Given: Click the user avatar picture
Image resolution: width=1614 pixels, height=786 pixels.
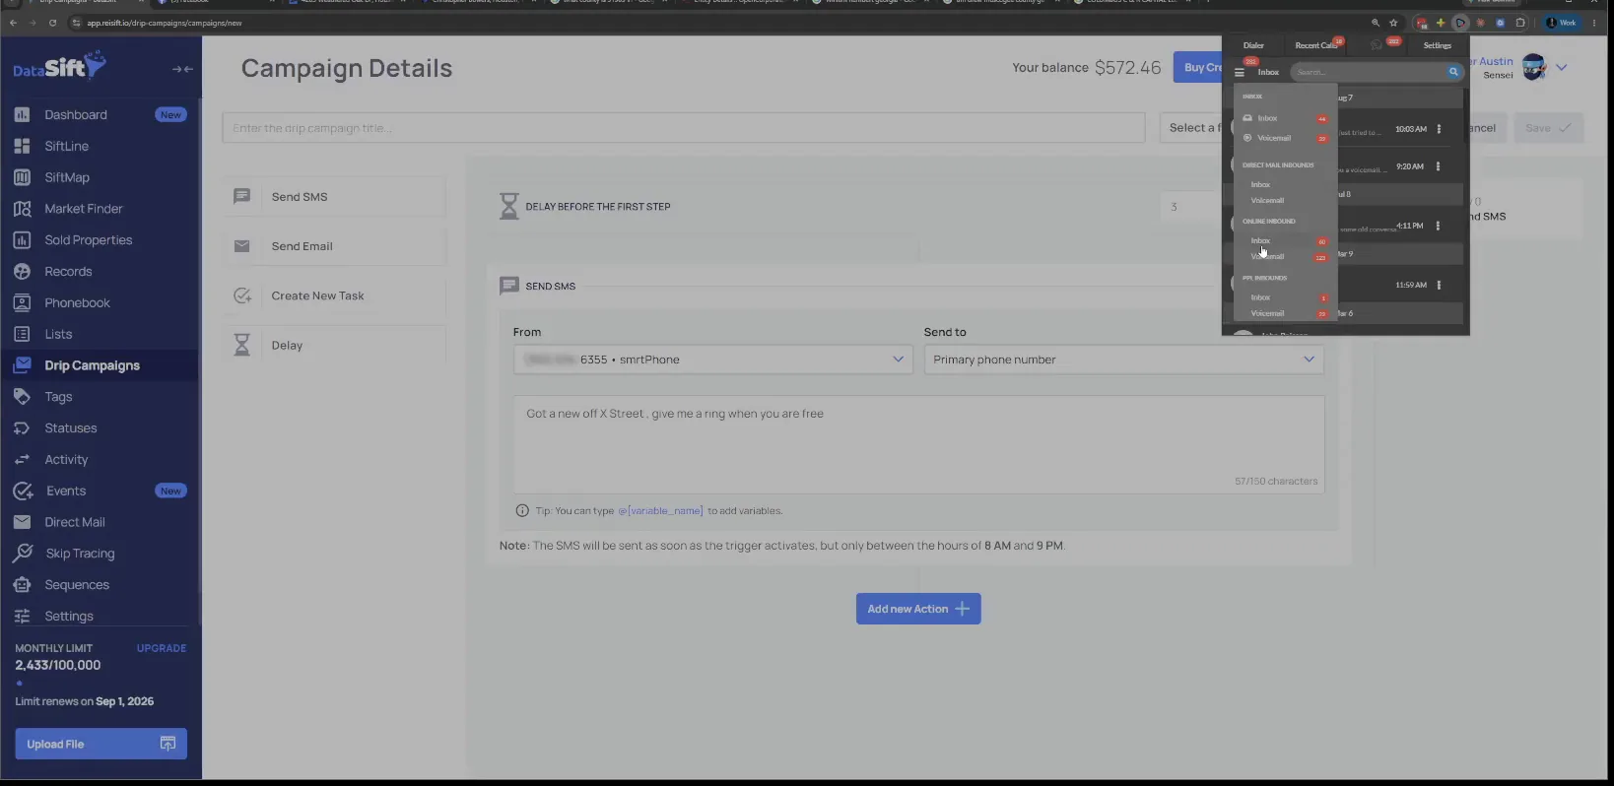Looking at the screenshot, I should (x=1534, y=67).
